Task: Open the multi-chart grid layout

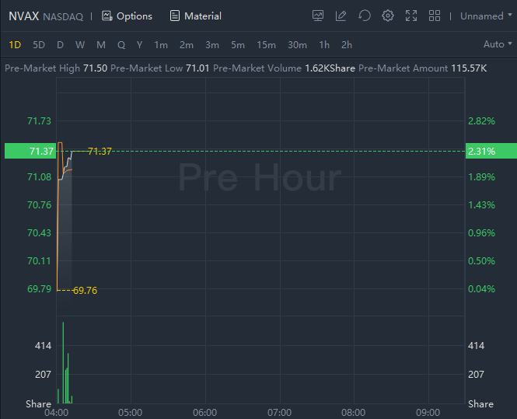Action: coord(435,16)
